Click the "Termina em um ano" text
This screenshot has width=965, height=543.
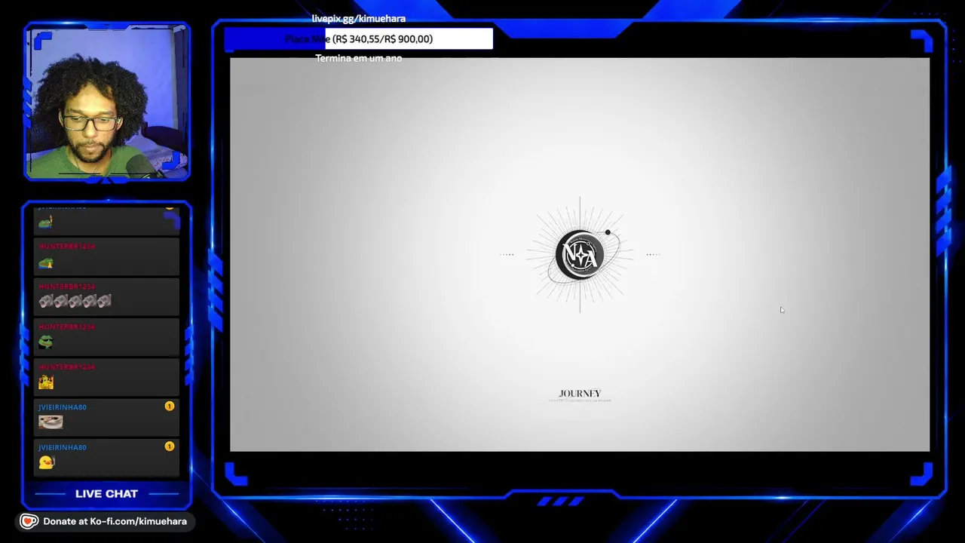coord(359,58)
